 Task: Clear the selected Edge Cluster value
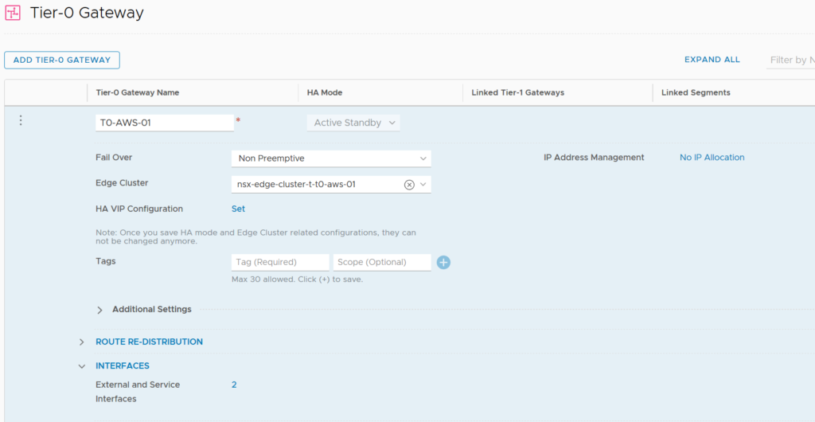pos(409,185)
